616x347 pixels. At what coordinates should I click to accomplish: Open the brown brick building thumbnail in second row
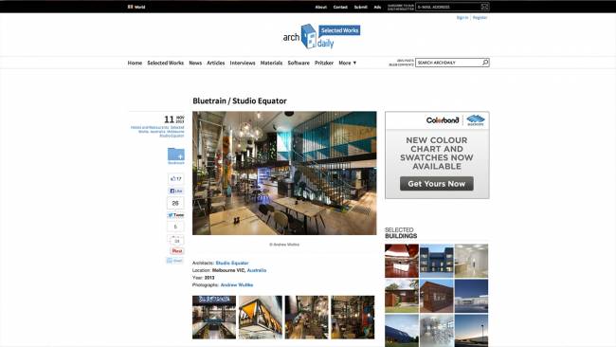point(437,296)
